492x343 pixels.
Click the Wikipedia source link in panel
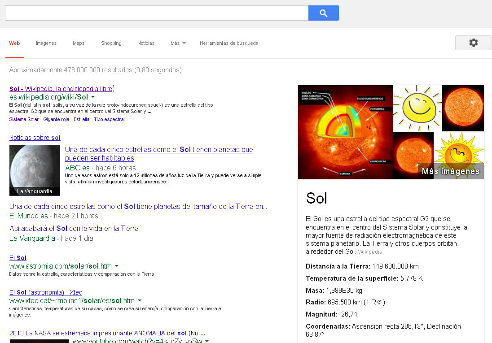click(370, 252)
